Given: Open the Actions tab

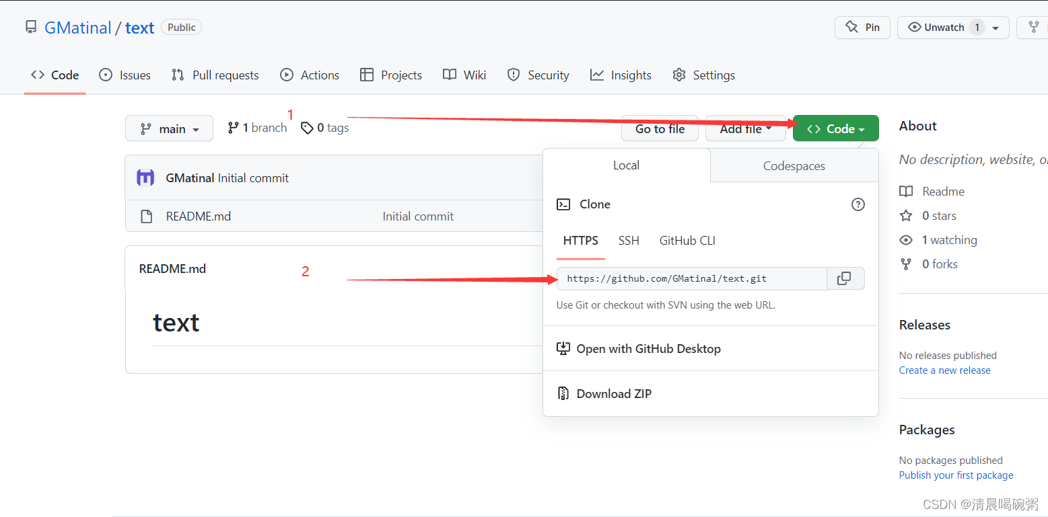Looking at the screenshot, I should pos(310,75).
